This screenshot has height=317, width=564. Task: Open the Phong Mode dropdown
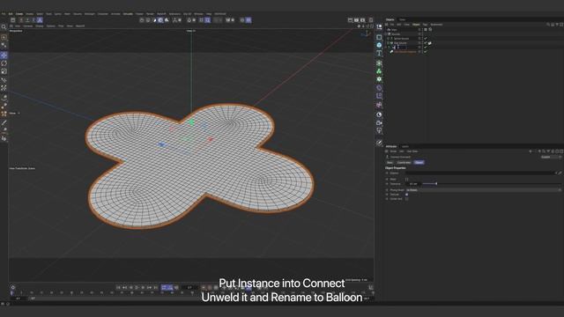coord(484,190)
